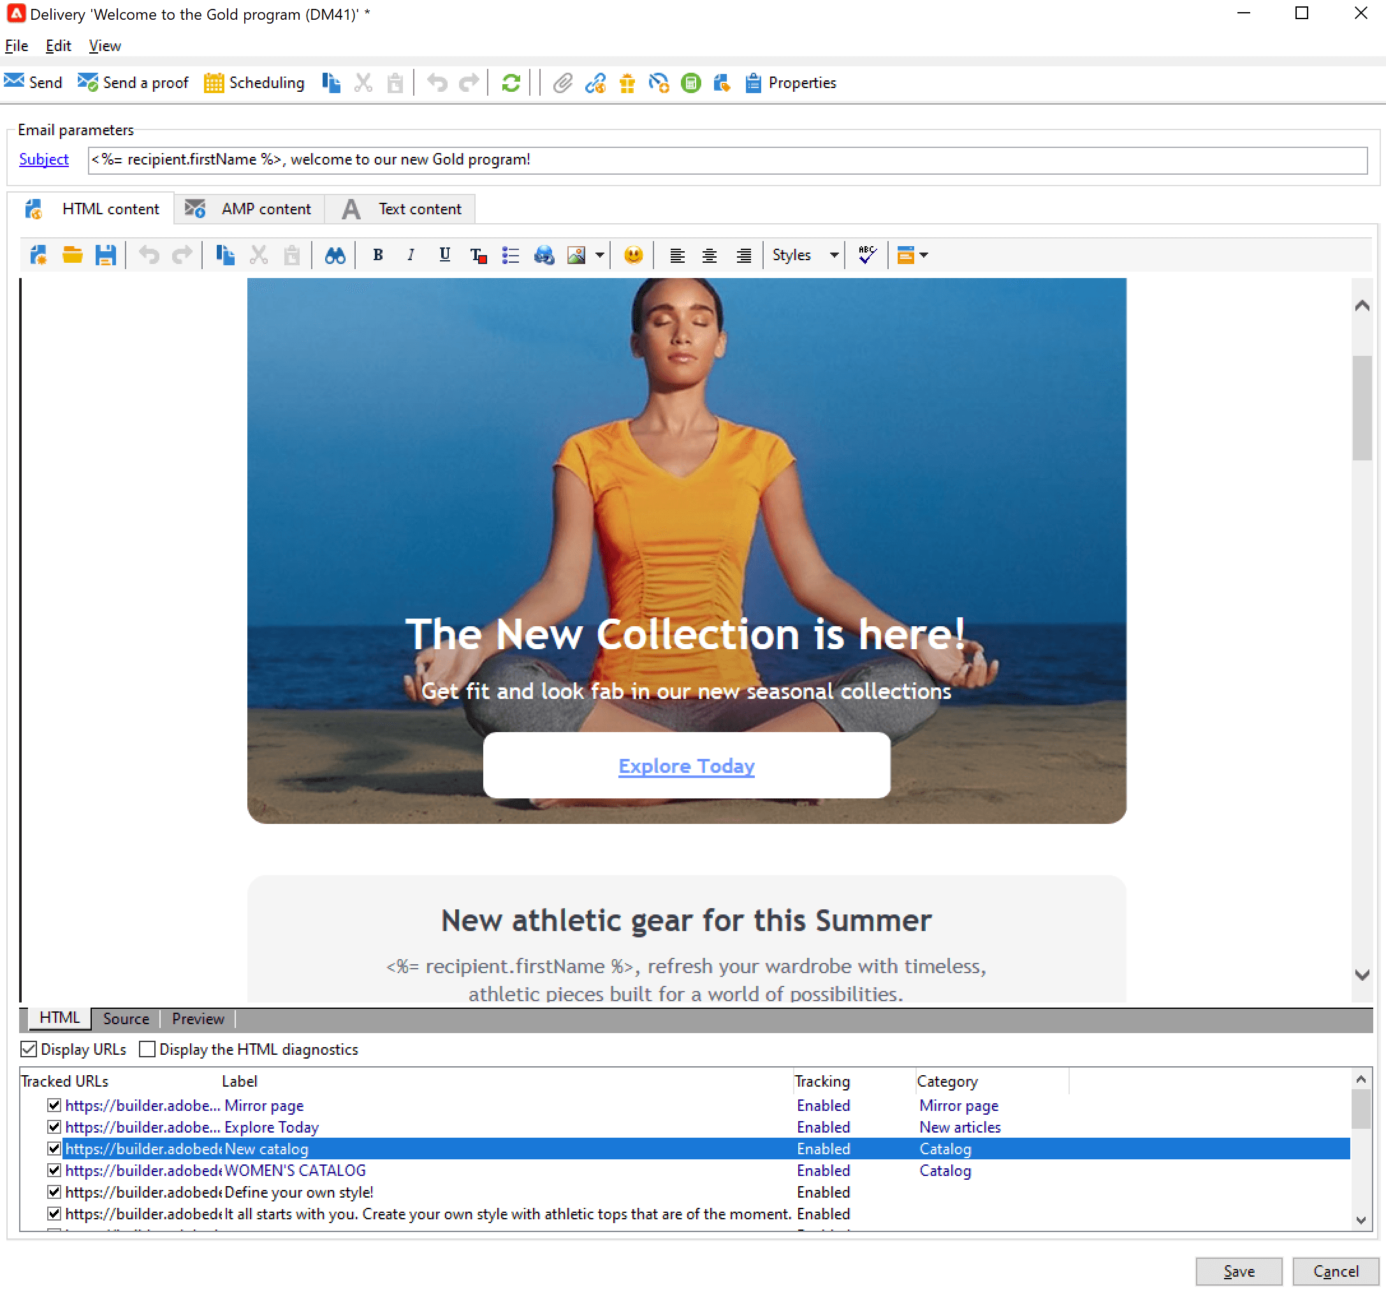Screen dimensions: 1386x1292
Task: Open the page layout dropdown at toolbar end
Action: click(923, 254)
